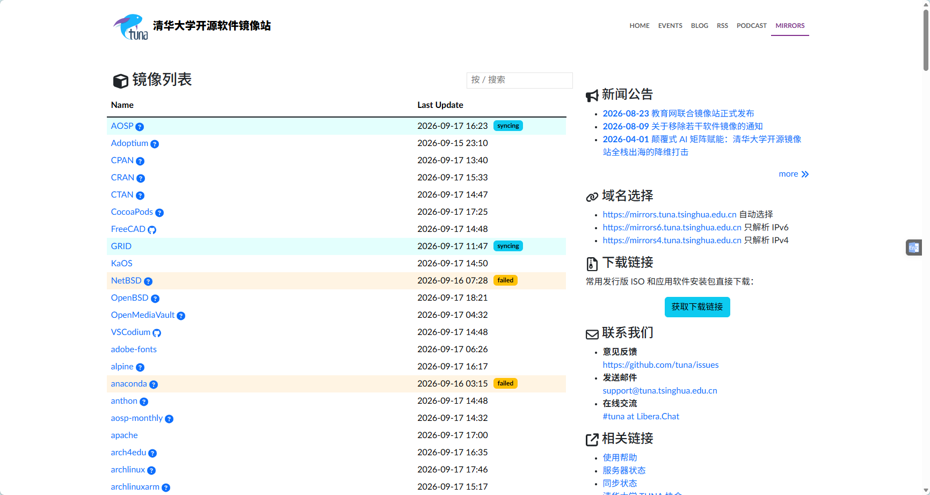Viewport: 930px width, 495px height.
Task: Click the syncing badge on AOSP row
Action: point(508,126)
